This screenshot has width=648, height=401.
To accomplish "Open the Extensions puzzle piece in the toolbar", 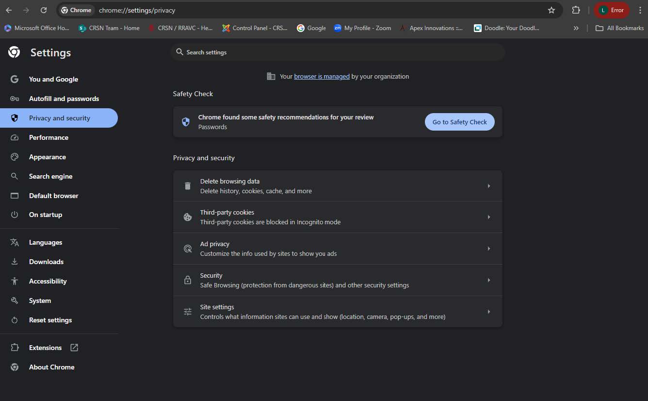I will [x=576, y=10].
